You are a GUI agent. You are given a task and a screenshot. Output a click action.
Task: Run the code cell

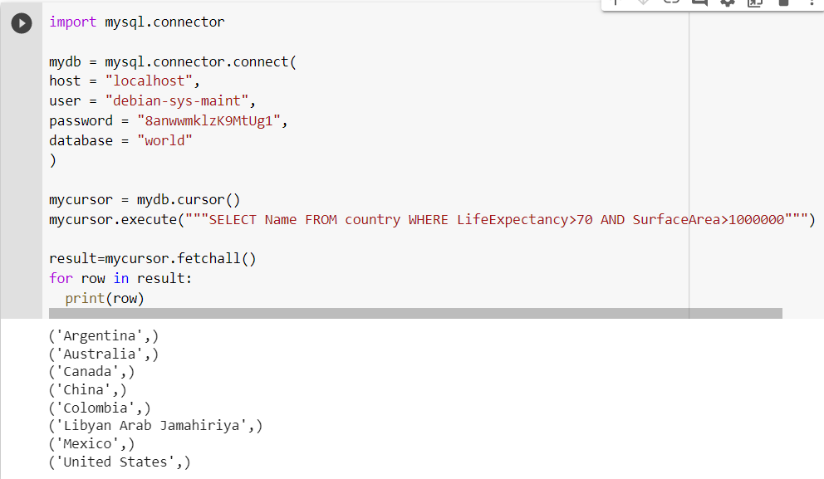[22, 23]
